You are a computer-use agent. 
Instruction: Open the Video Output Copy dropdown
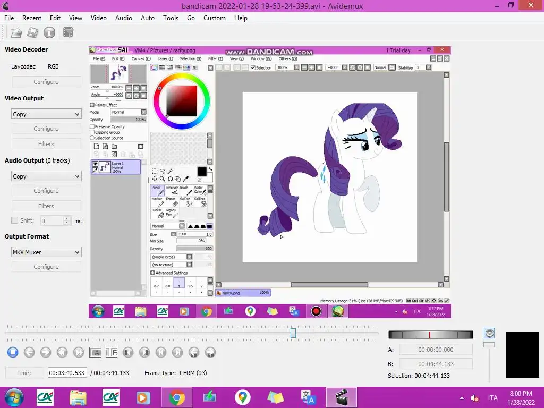click(46, 114)
